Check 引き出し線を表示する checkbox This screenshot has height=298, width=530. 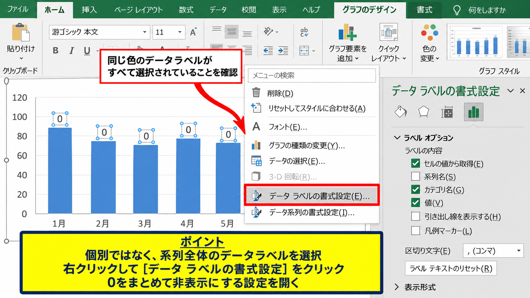415,216
